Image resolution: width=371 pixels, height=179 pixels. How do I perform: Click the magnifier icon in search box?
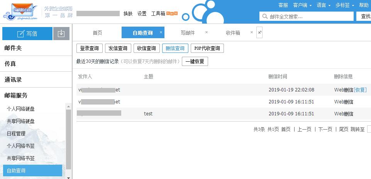point(265,17)
